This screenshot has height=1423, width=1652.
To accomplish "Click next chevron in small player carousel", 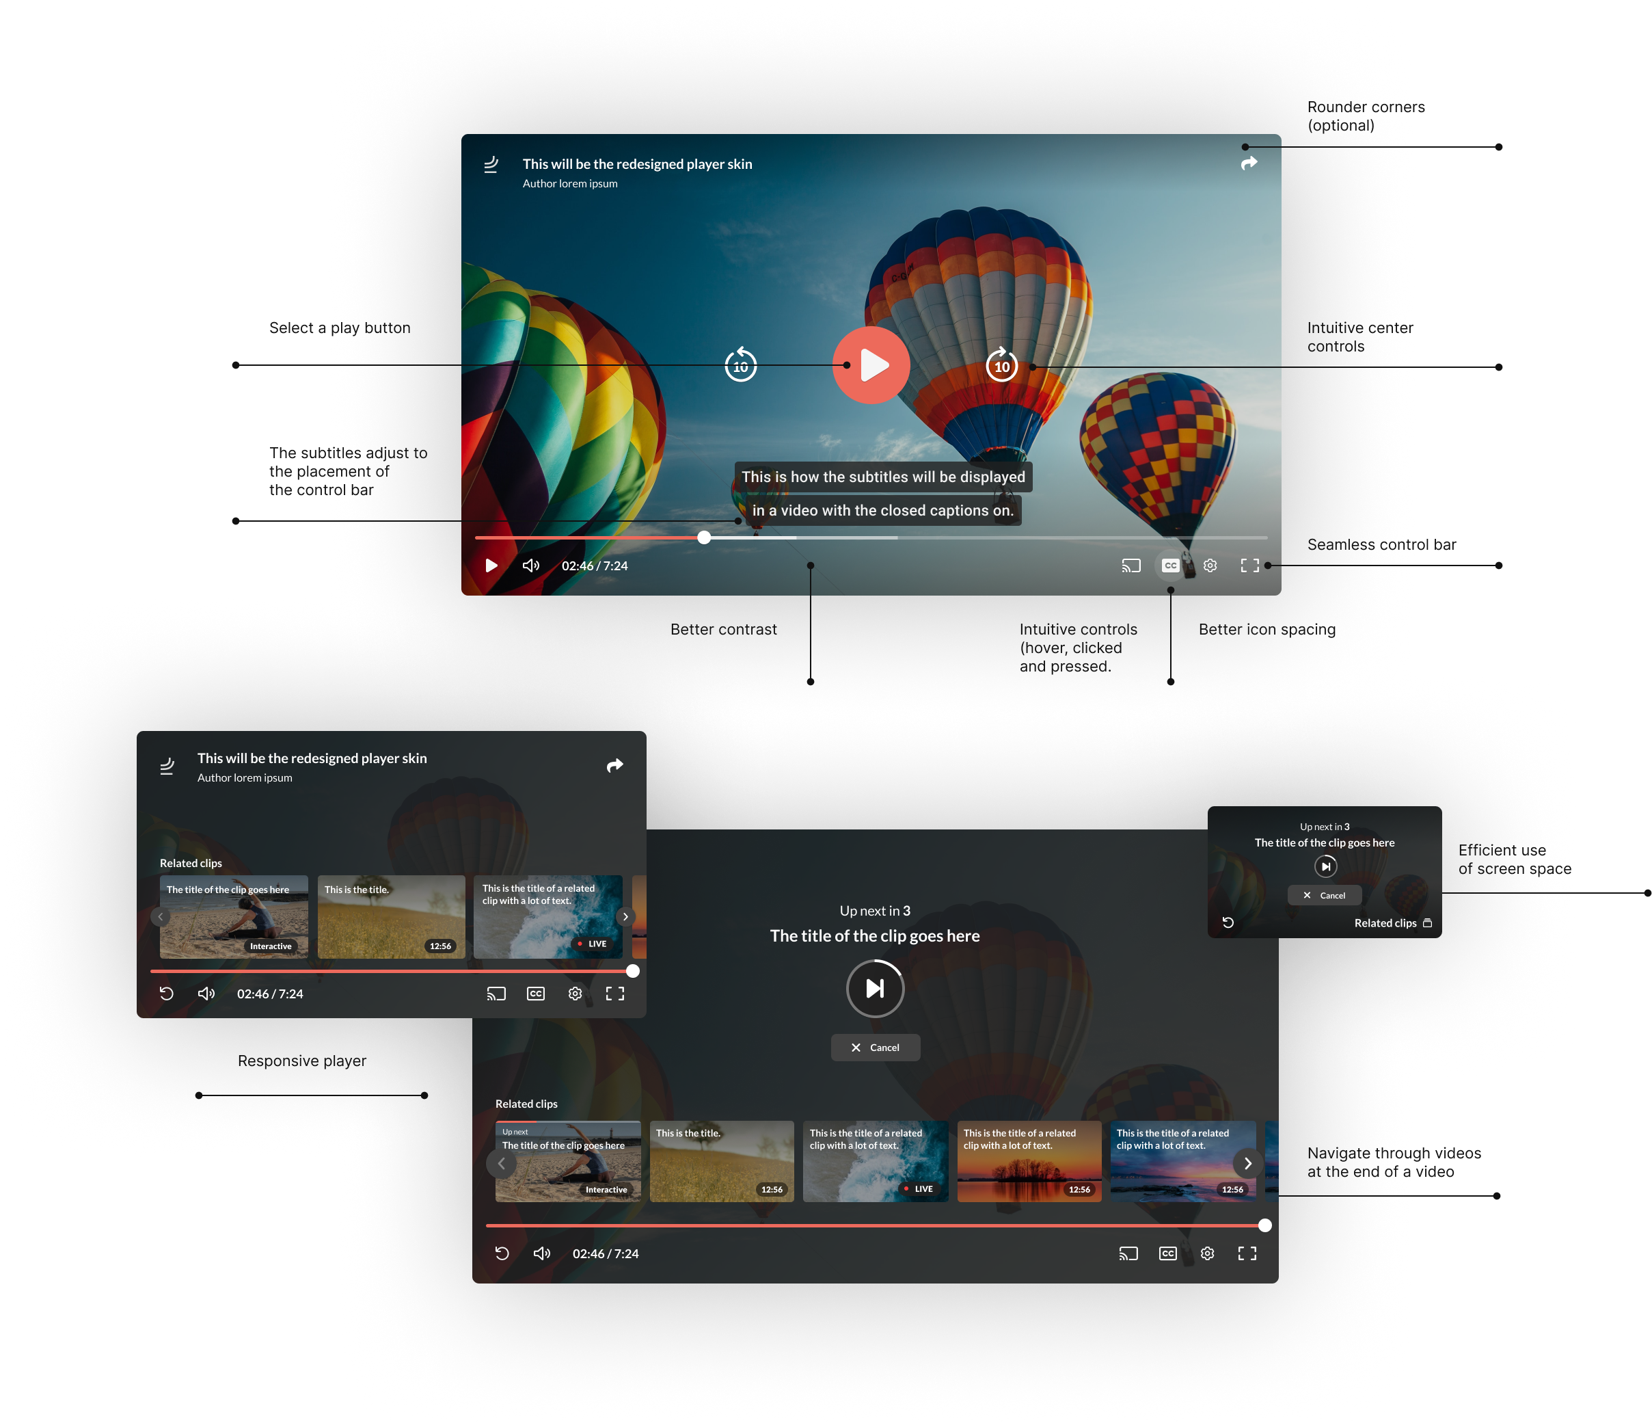I will coord(625,916).
